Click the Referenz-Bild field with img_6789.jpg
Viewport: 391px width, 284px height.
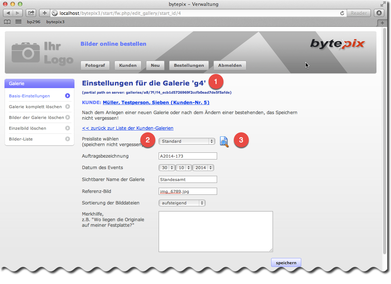(x=188, y=191)
